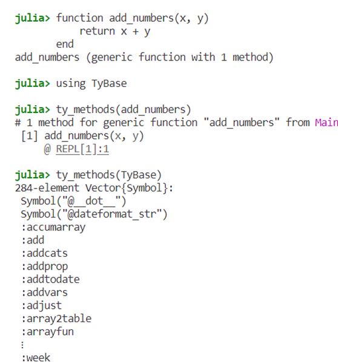Click the ':arrayfun' symbol

[47, 332]
